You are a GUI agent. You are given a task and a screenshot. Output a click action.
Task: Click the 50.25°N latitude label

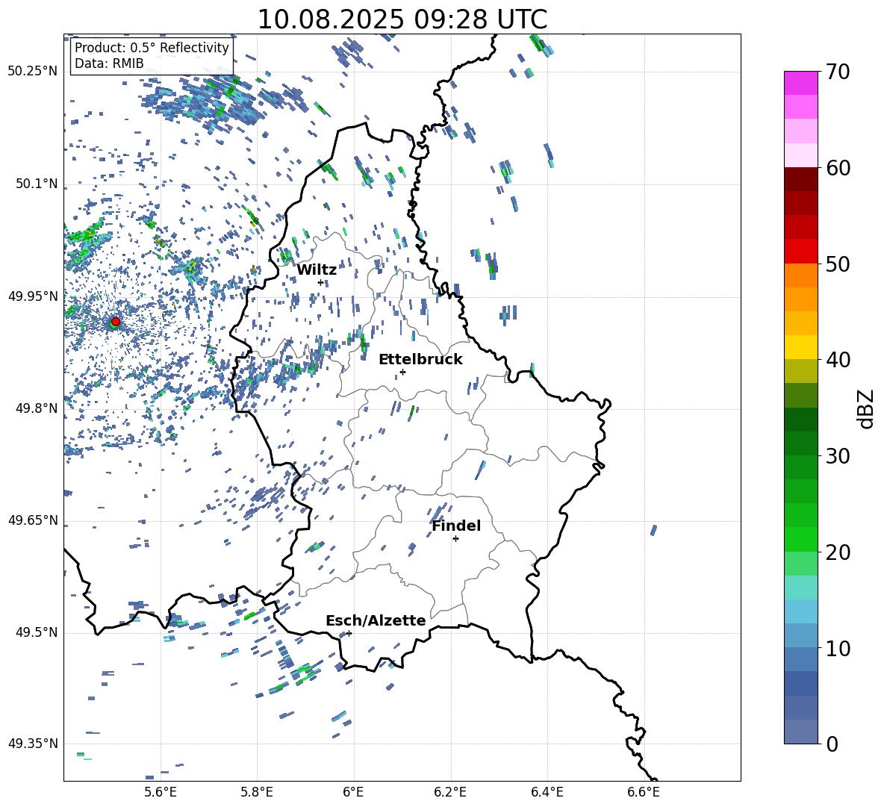pos(33,72)
